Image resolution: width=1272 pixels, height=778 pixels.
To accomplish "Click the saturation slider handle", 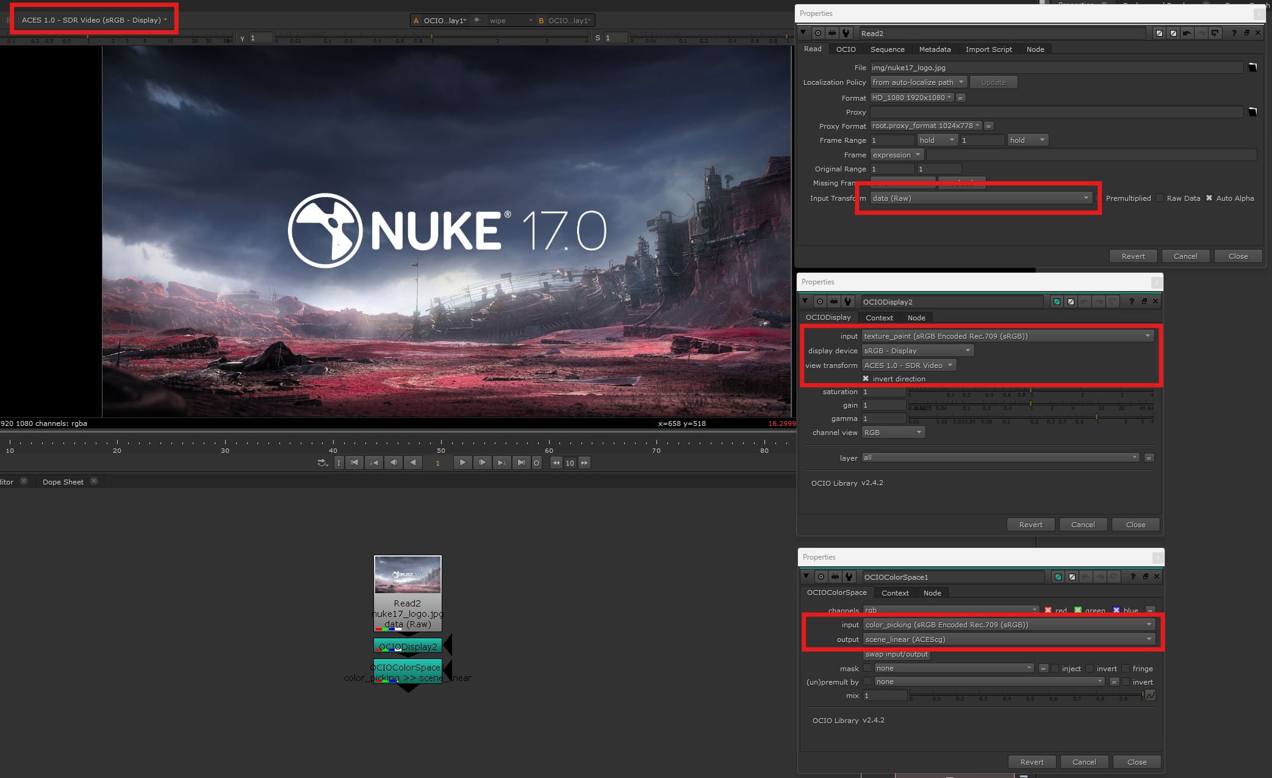I will coord(1030,390).
